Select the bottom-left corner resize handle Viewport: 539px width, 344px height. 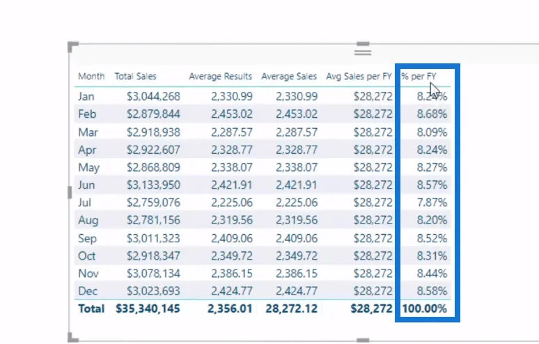click(x=73, y=337)
